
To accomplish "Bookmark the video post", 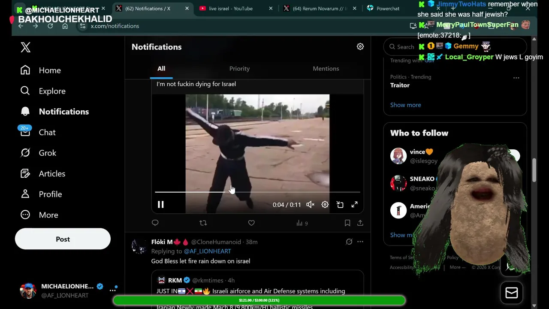I will 347,223.
